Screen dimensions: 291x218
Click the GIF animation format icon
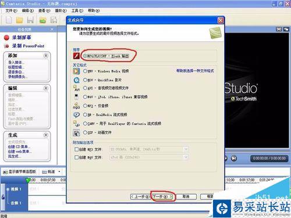click(x=76, y=133)
